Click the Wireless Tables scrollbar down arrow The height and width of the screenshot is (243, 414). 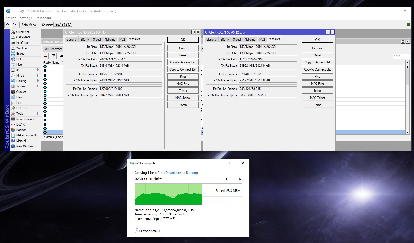click(x=407, y=132)
